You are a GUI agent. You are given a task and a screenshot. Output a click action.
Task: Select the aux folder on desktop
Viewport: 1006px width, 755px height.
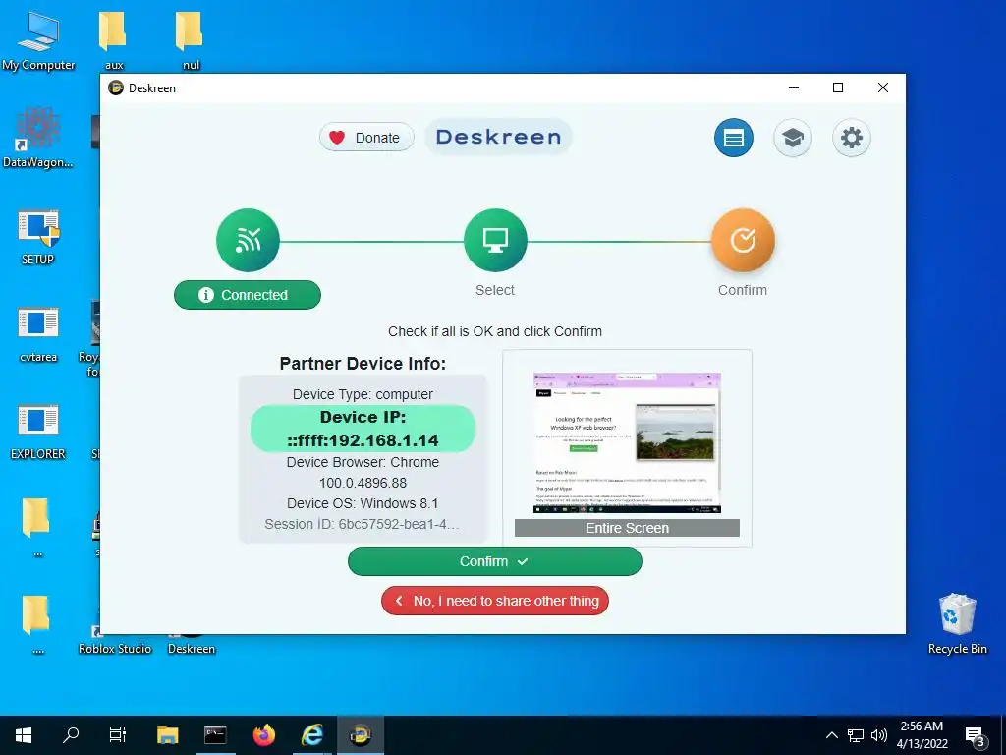point(114,40)
